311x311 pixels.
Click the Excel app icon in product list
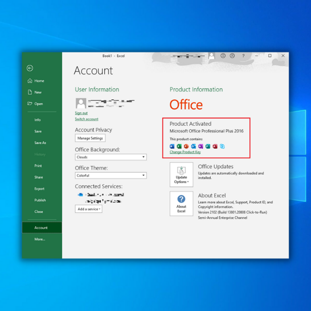(179, 147)
